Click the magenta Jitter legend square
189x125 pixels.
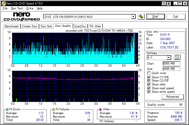pyautogui.click(x=101, y=109)
